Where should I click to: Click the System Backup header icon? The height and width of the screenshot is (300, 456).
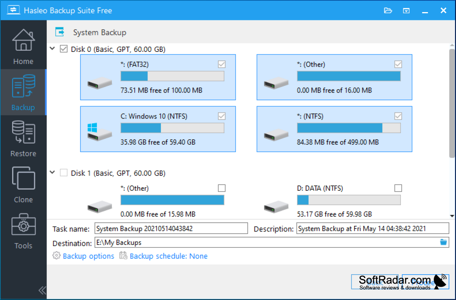point(60,32)
